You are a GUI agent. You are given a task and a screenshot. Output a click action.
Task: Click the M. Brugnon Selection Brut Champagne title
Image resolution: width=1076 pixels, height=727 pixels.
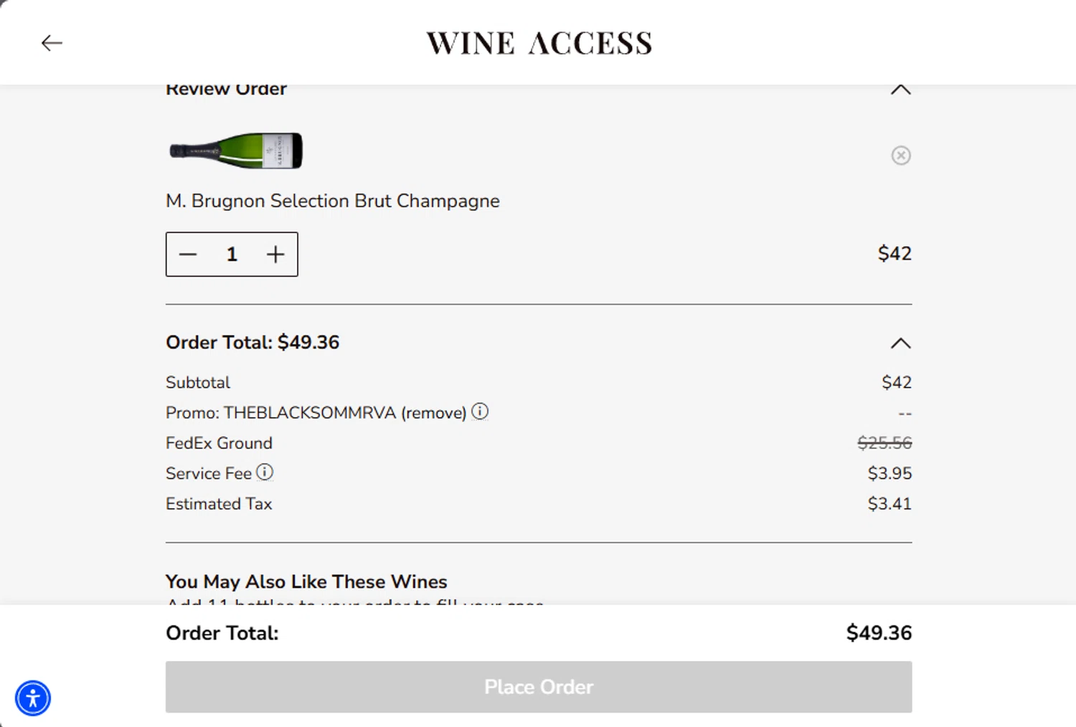(x=332, y=201)
